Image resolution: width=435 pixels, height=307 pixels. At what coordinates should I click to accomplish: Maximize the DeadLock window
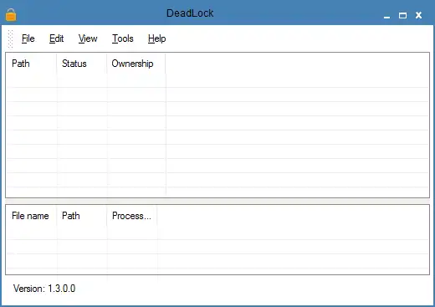[402, 15]
